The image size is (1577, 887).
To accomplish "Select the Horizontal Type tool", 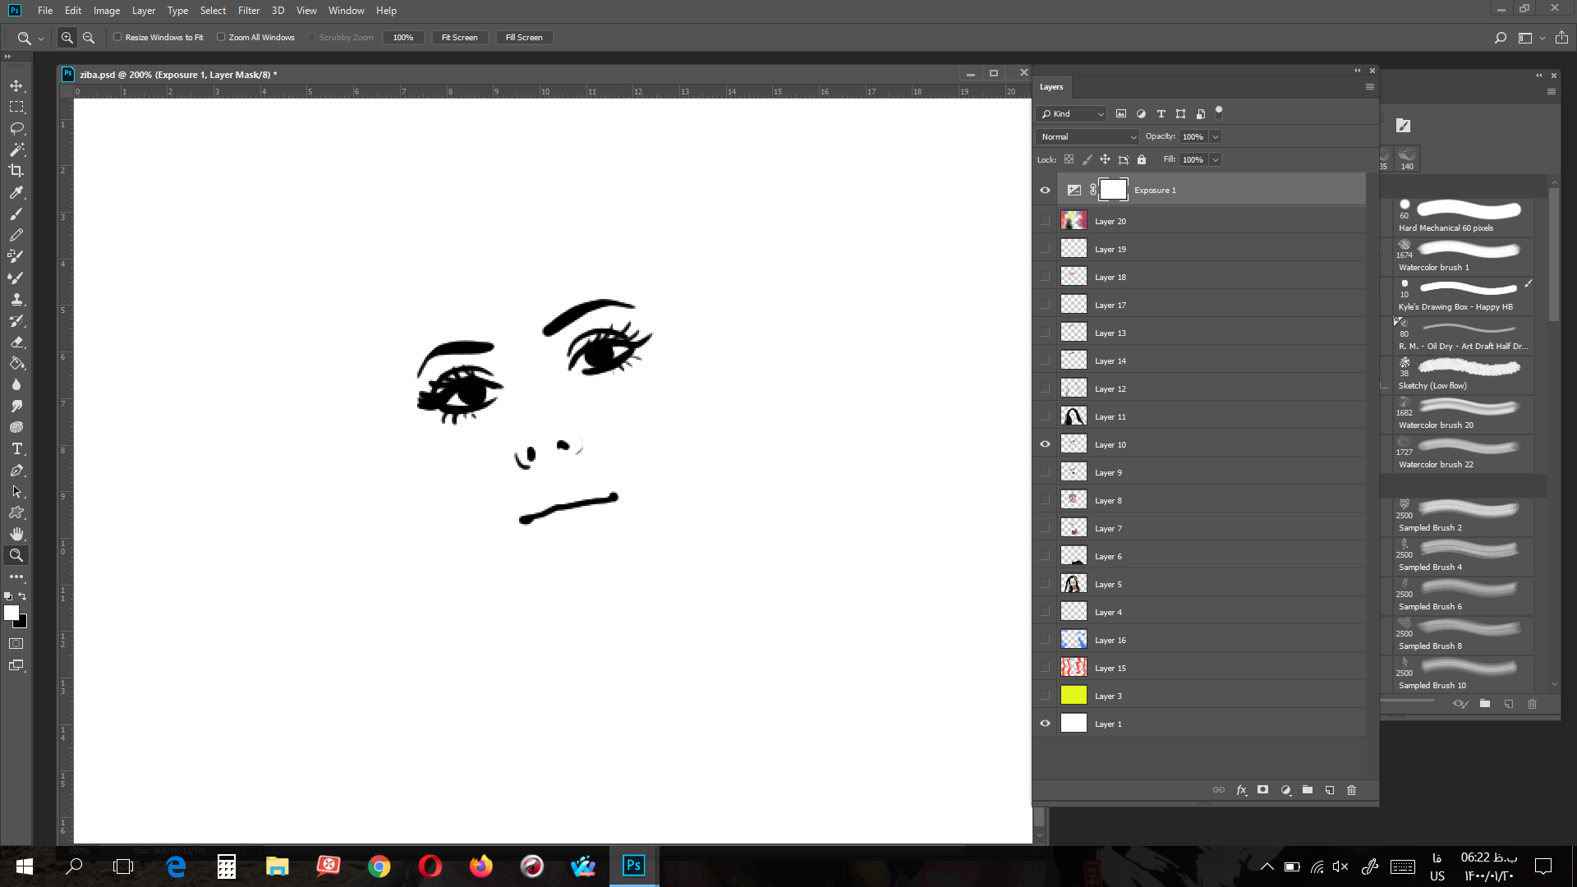I will (16, 448).
